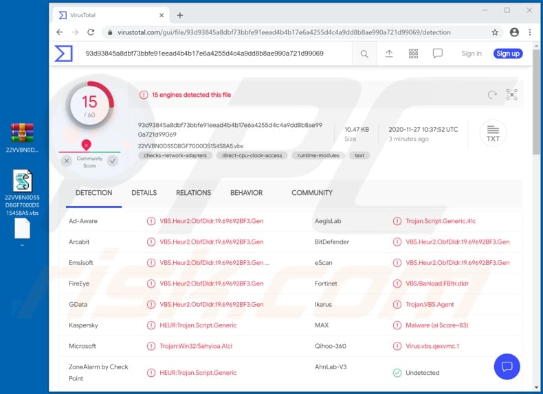
Task: Click Ikarus Trojan.VBS.Agent result
Action: (430, 304)
